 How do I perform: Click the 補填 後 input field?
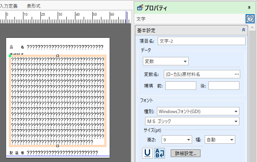pyautogui.click(x=224, y=86)
